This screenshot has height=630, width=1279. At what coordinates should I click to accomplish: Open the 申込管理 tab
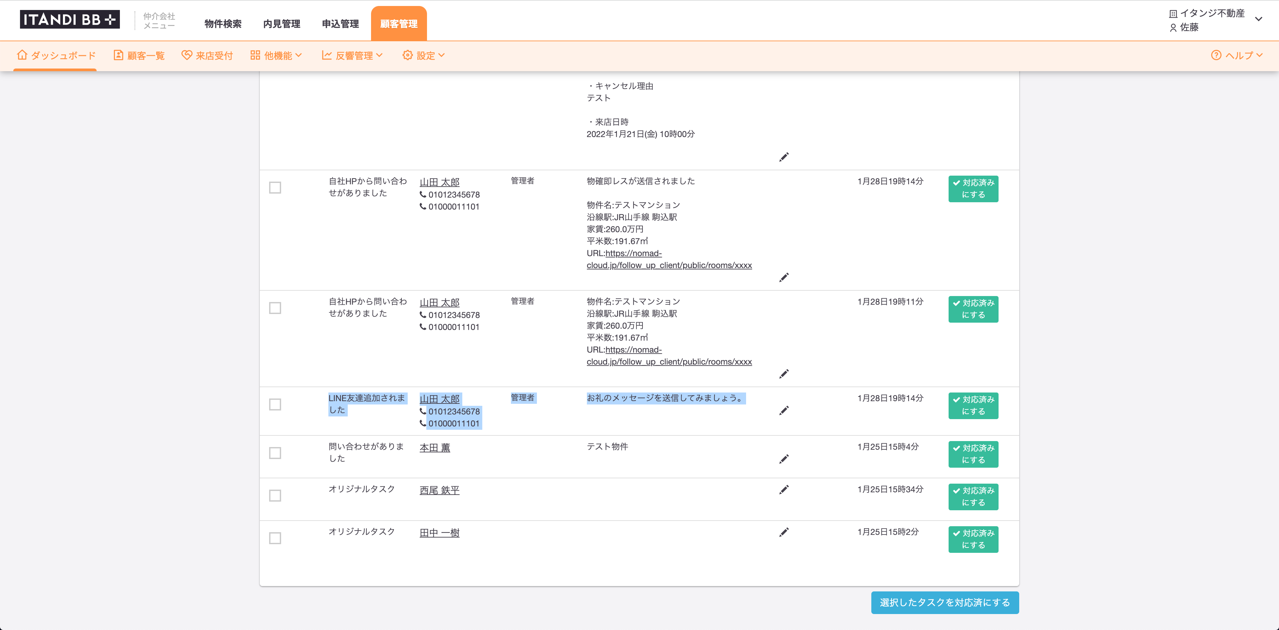point(340,24)
